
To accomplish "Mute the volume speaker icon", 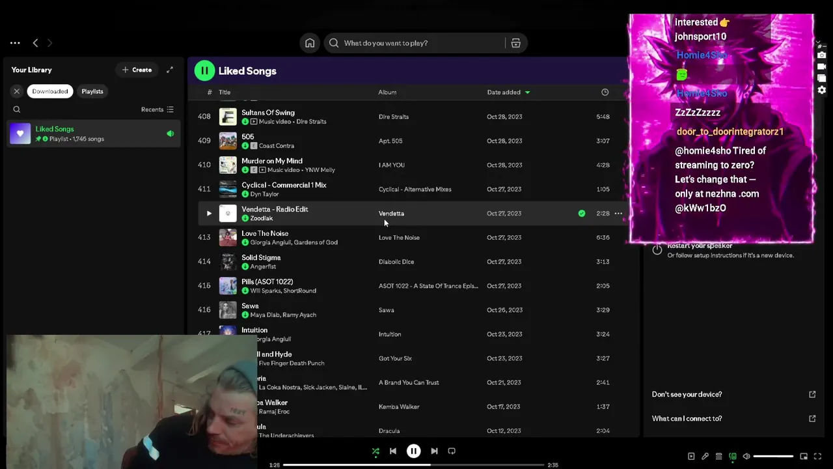I will (x=746, y=457).
